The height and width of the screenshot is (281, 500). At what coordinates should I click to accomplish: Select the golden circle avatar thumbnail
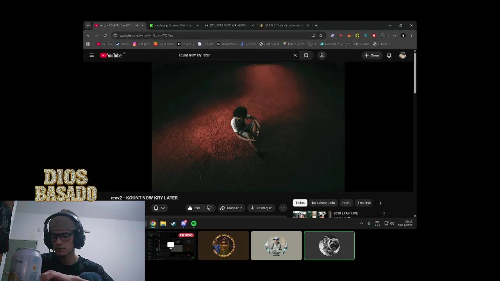pos(223,245)
